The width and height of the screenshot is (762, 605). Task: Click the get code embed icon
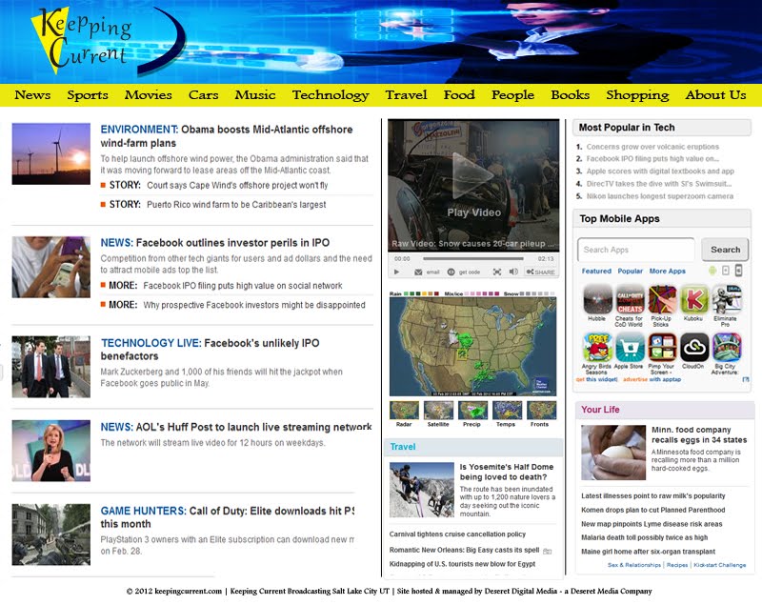451,272
